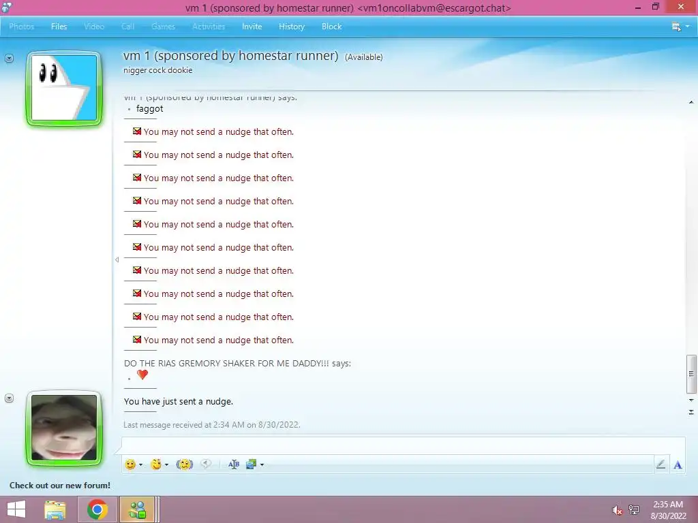This screenshot has height=523, width=698.
Task: Click the contact name heading
Action: (230, 56)
